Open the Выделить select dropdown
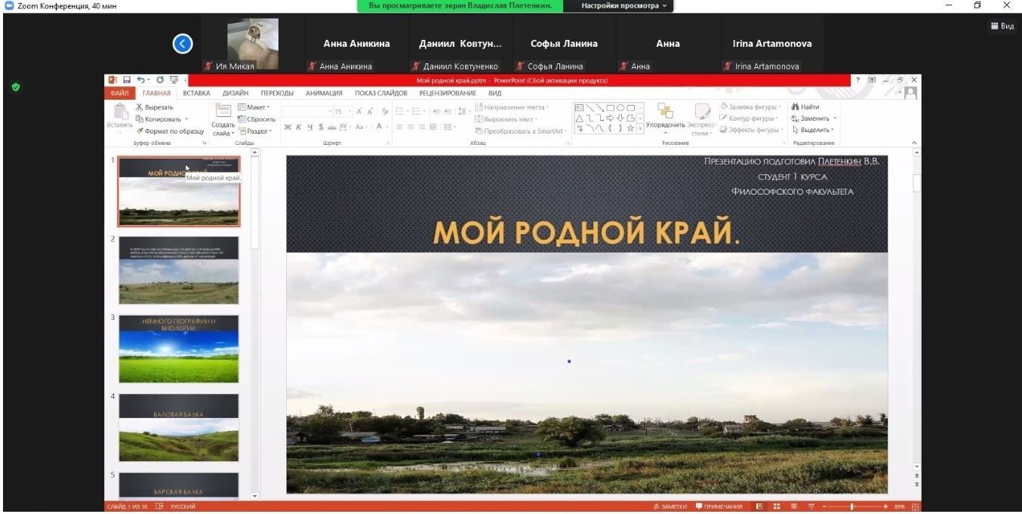 click(812, 130)
